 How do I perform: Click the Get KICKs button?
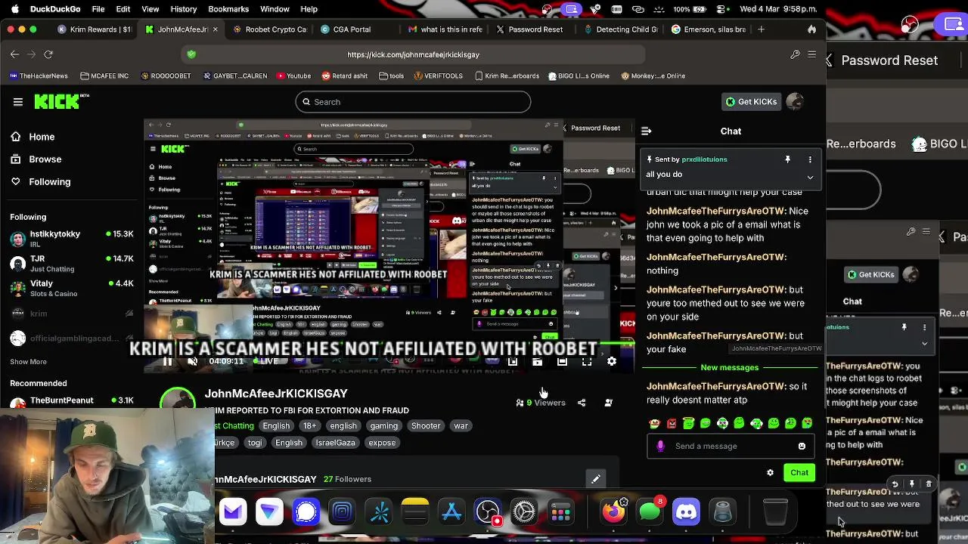point(751,102)
